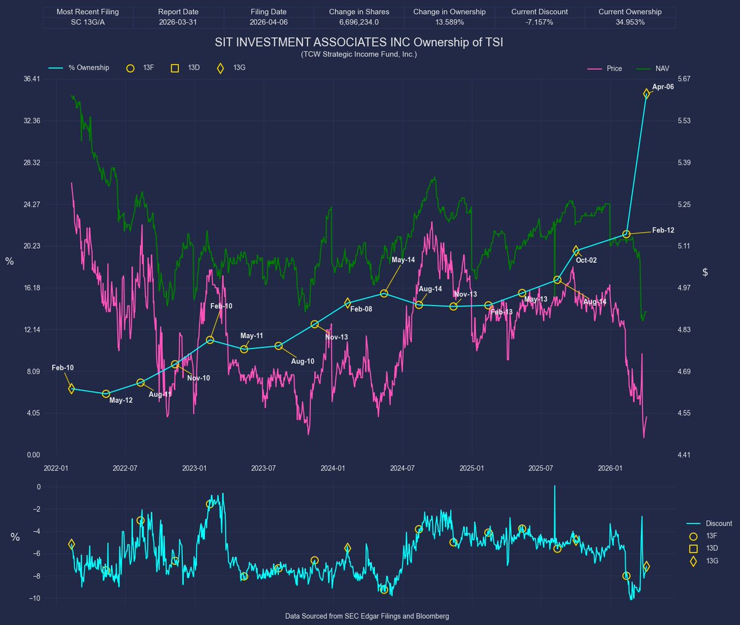This screenshot has height=625, width=740.
Task: Select the Price pink line legend swatch
Action: [594, 68]
